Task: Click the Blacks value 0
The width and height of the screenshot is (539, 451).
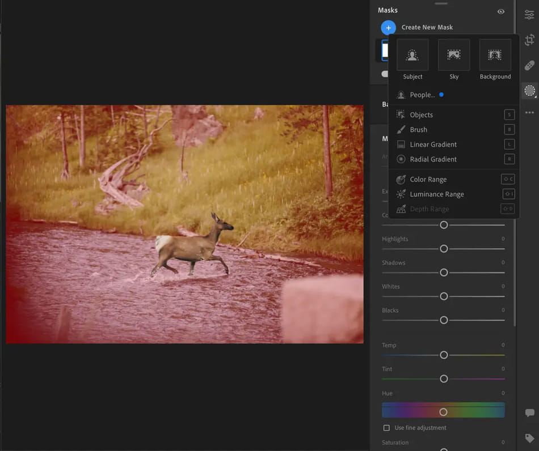Action: coord(503,310)
